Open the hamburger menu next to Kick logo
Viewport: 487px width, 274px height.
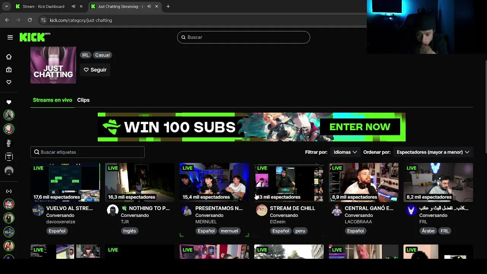10,37
